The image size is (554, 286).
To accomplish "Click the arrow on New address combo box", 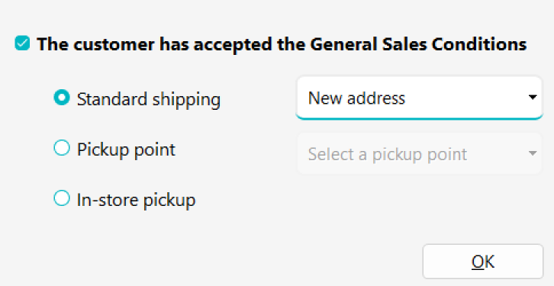I will [x=533, y=97].
